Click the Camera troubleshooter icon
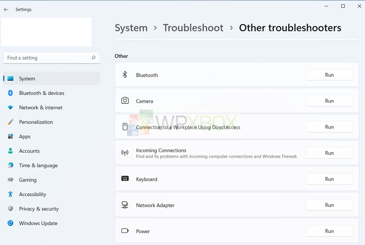 125,101
